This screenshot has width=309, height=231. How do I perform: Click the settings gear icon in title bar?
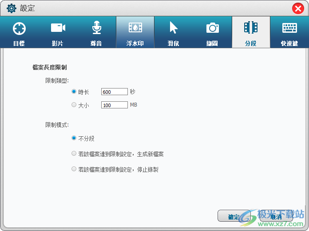(x=12, y=8)
